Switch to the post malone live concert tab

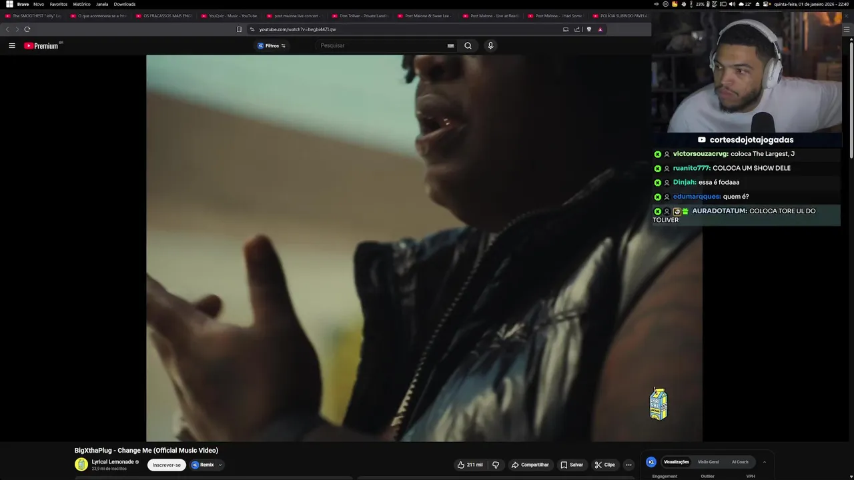click(294, 15)
